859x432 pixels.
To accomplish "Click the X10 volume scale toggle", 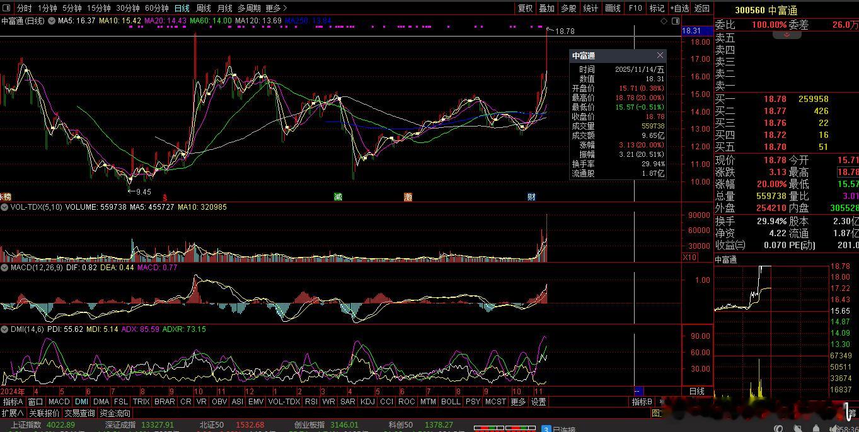I will click(x=690, y=257).
